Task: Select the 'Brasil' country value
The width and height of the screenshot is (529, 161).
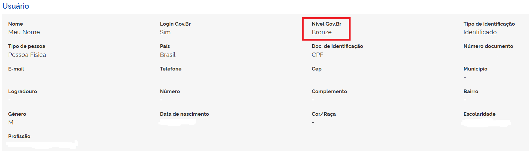Action: pos(167,55)
